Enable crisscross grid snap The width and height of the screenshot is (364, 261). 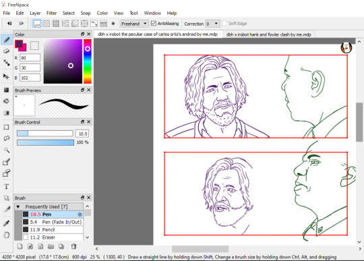(x=56, y=24)
